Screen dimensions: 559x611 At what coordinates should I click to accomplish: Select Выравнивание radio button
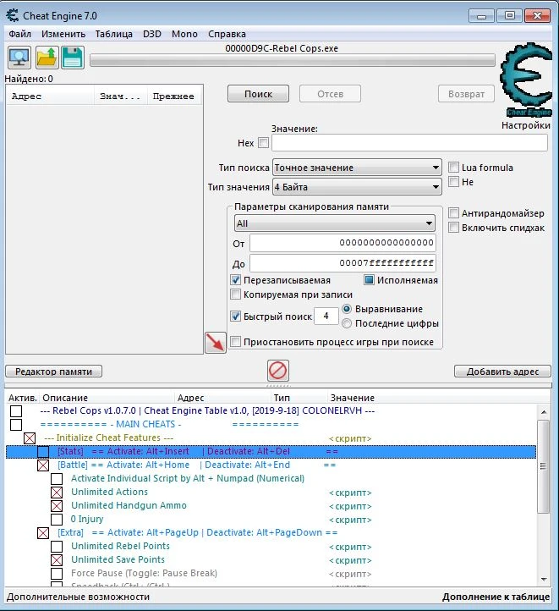347,309
